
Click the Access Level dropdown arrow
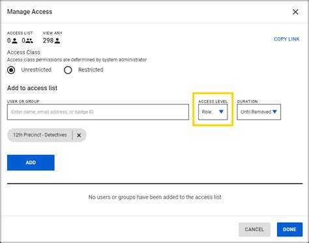[x=221, y=112]
